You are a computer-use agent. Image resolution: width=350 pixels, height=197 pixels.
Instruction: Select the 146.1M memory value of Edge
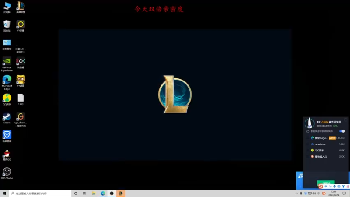[x=340, y=138]
